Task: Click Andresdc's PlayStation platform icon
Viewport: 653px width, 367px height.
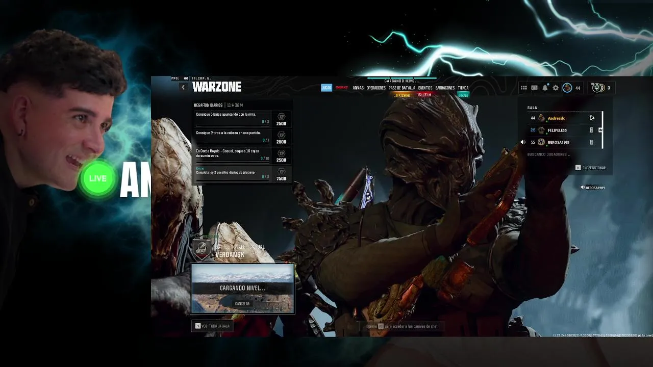Action: tap(592, 118)
